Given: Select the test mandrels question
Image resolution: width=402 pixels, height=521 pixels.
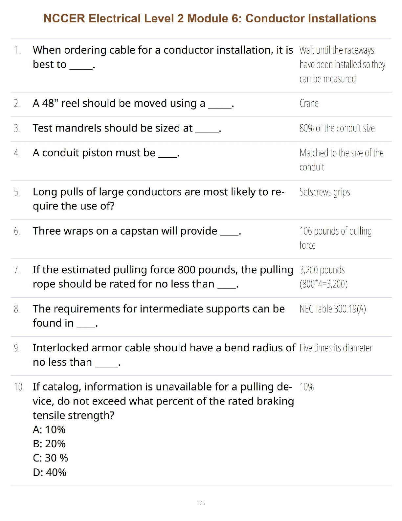Looking at the screenshot, I should (127, 128).
